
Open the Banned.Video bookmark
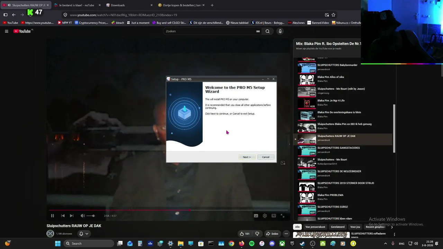(x=318, y=23)
